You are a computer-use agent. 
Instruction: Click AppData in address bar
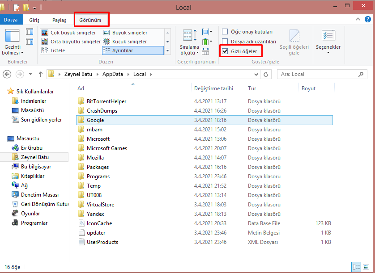[113, 74]
